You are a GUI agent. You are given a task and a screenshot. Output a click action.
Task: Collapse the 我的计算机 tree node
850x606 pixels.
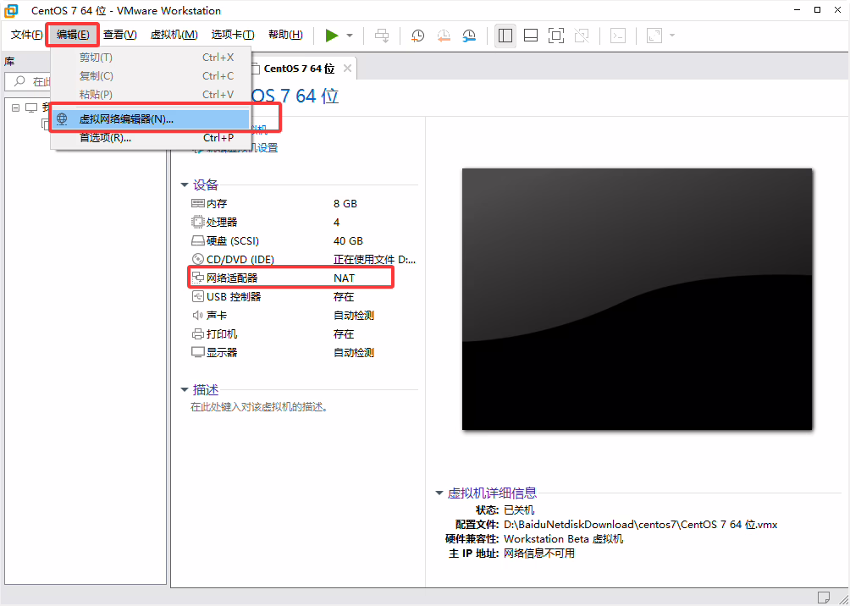14,107
